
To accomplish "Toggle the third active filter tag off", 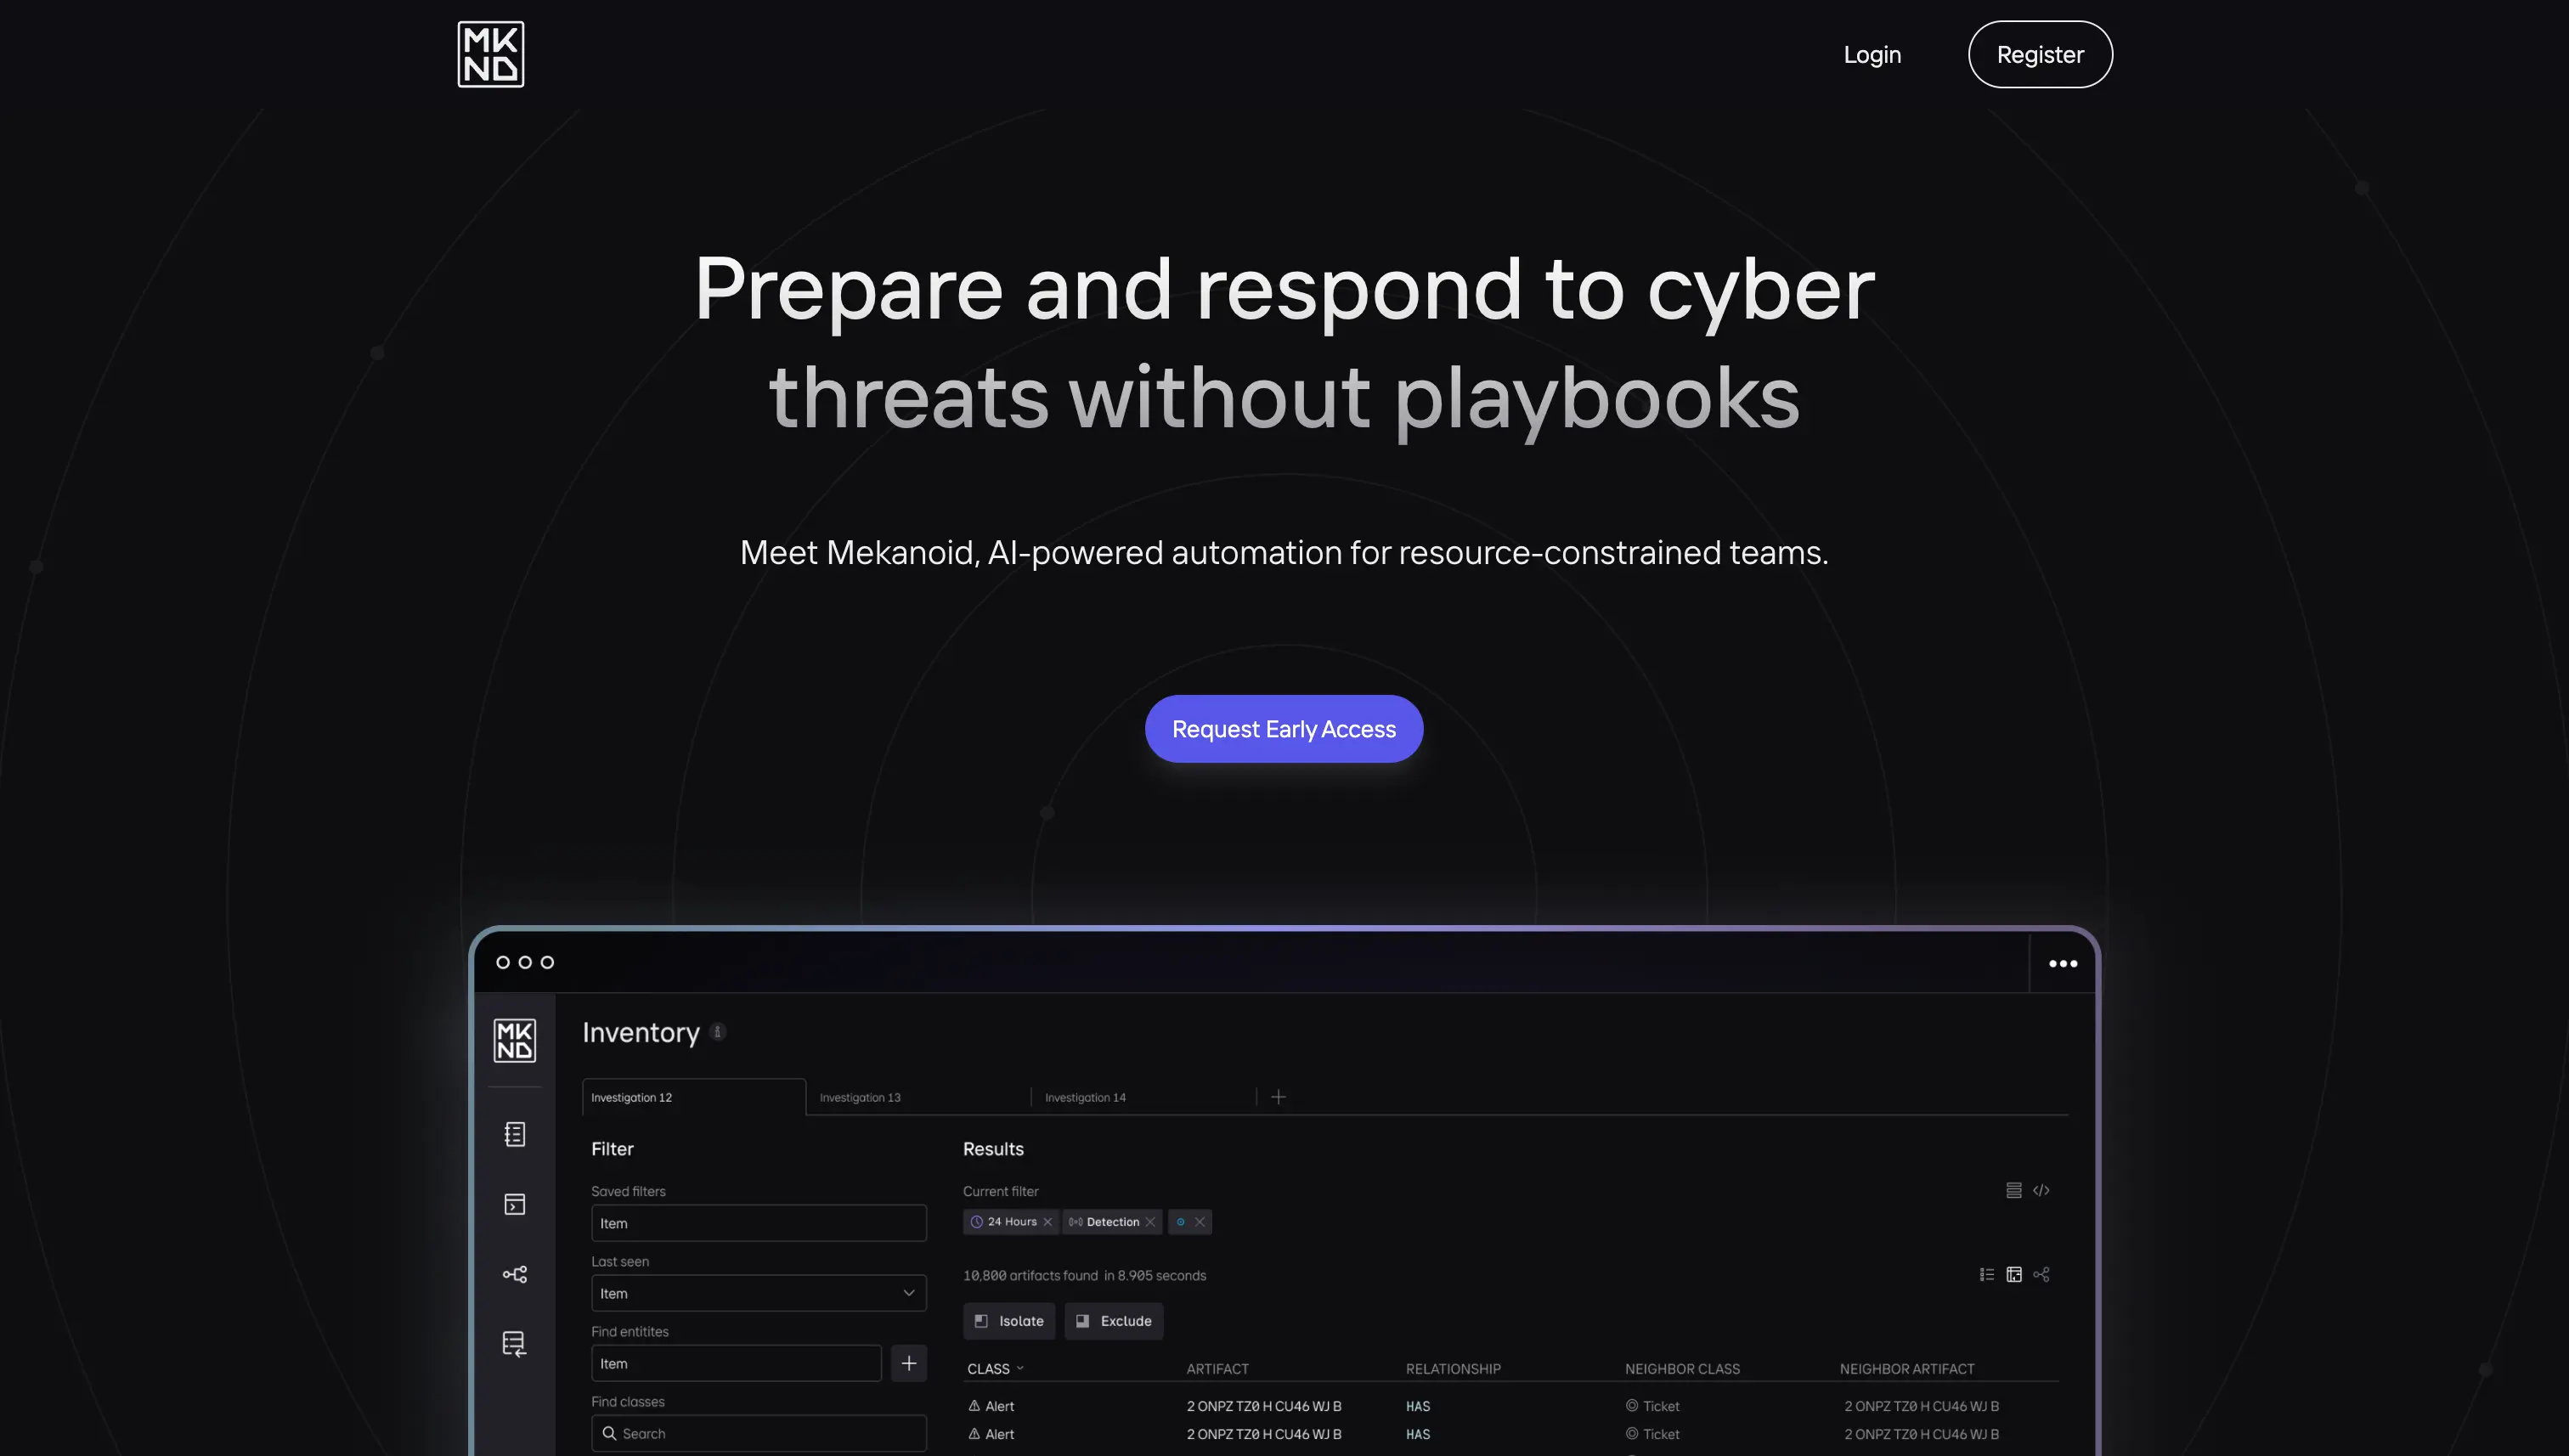I will 1200,1222.
